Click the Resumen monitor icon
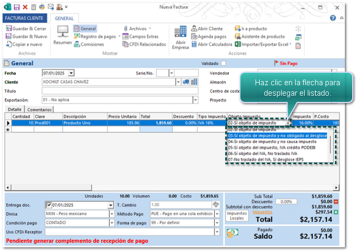The image size is (359, 252). 62,33
